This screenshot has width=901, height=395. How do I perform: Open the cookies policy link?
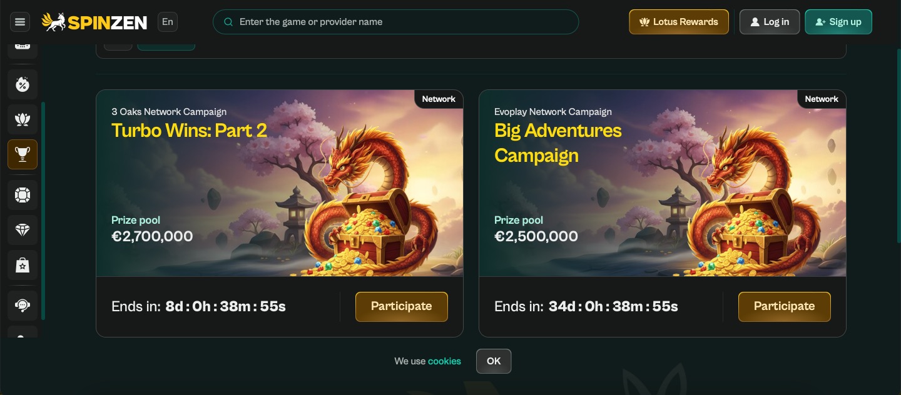click(x=444, y=361)
